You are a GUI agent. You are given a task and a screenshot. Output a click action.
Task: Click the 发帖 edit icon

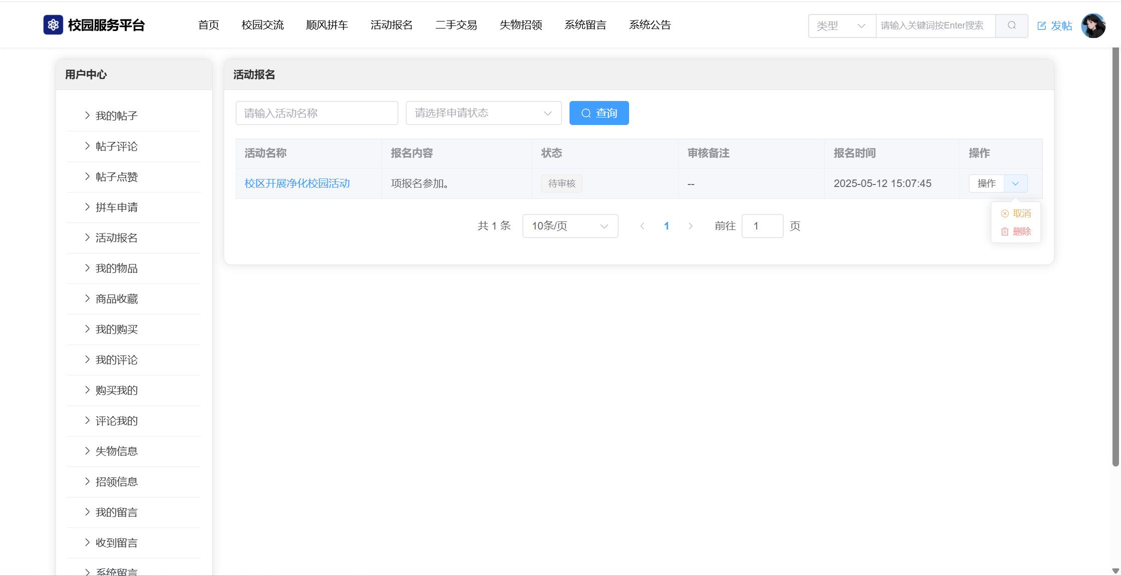[x=1042, y=25]
